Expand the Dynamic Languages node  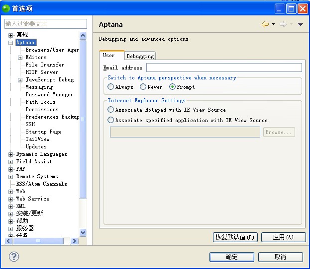(10, 154)
